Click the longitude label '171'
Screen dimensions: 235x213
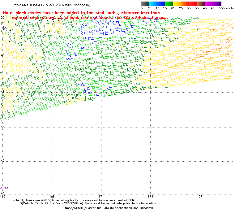point(101,197)
